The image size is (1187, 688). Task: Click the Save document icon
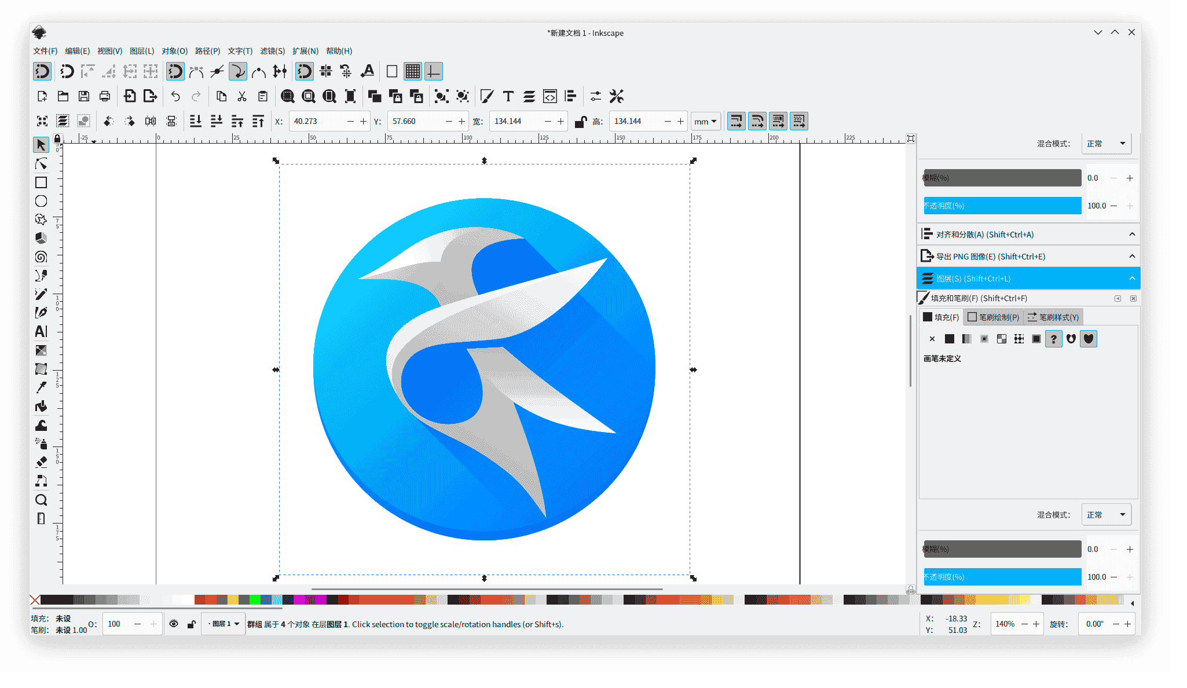point(84,96)
